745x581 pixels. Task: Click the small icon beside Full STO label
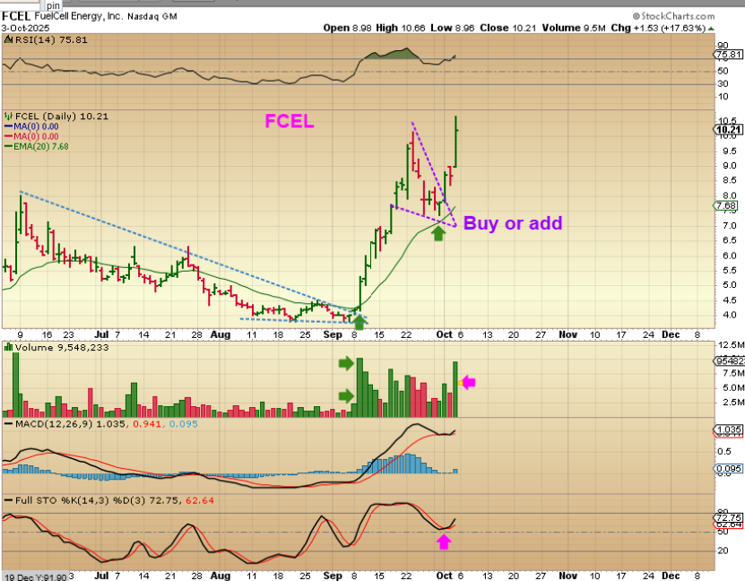9,500
